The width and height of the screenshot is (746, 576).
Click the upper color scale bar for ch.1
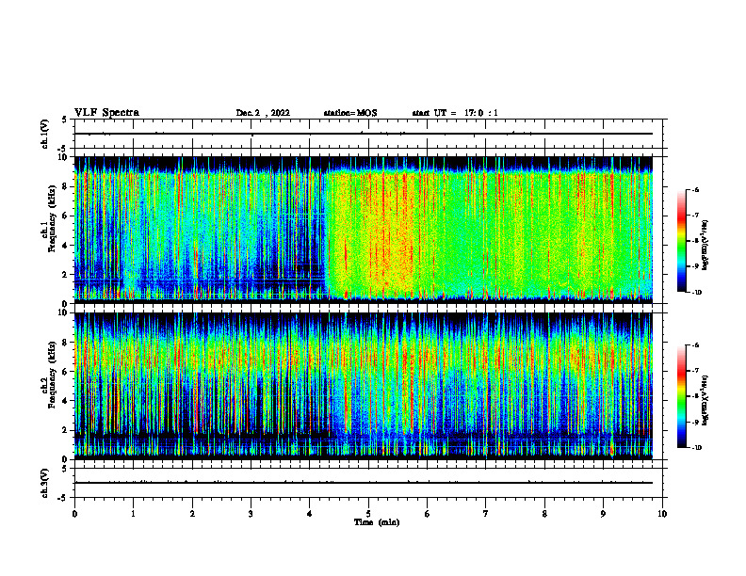coord(681,241)
